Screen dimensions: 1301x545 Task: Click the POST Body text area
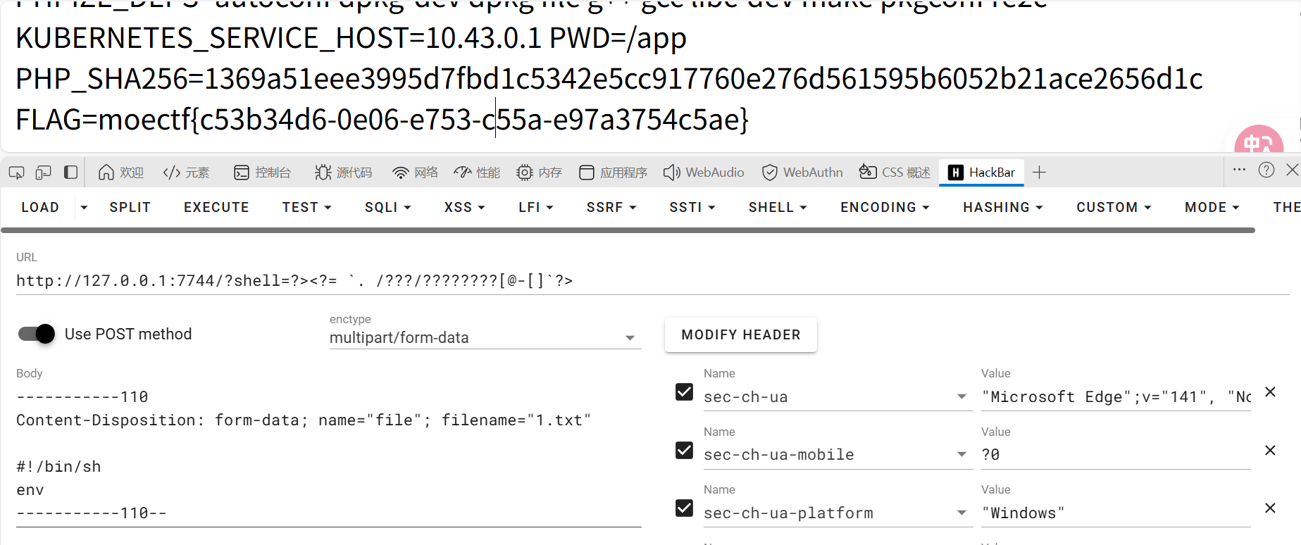point(328,455)
